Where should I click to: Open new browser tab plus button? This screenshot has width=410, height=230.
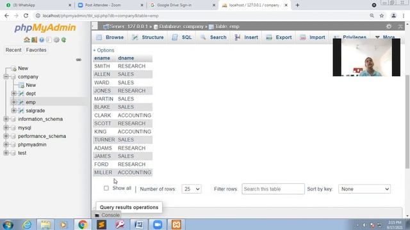tap(297, 5)
